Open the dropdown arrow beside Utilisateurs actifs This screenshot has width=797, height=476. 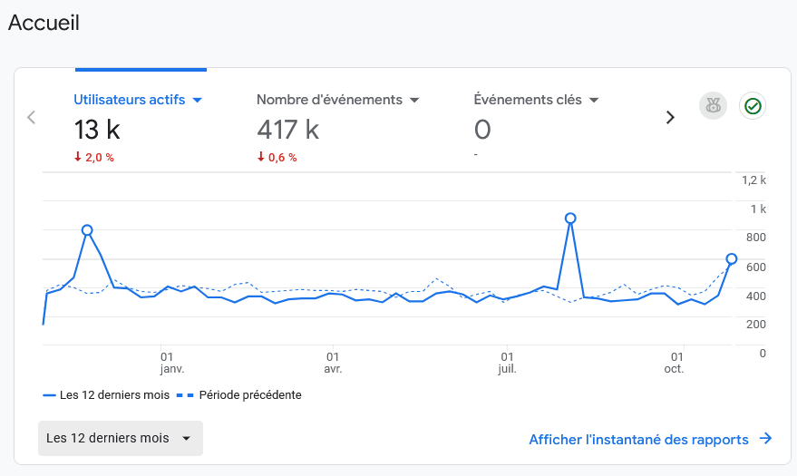pos(197,100)
